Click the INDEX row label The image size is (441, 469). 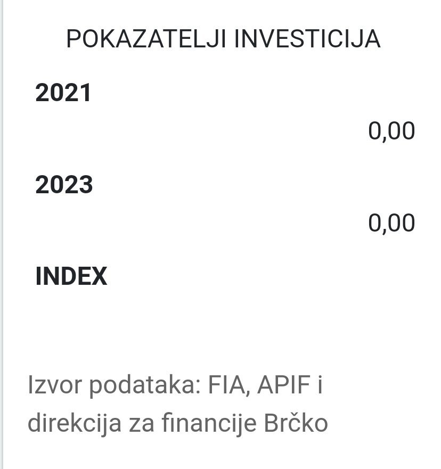click(71, 277)
